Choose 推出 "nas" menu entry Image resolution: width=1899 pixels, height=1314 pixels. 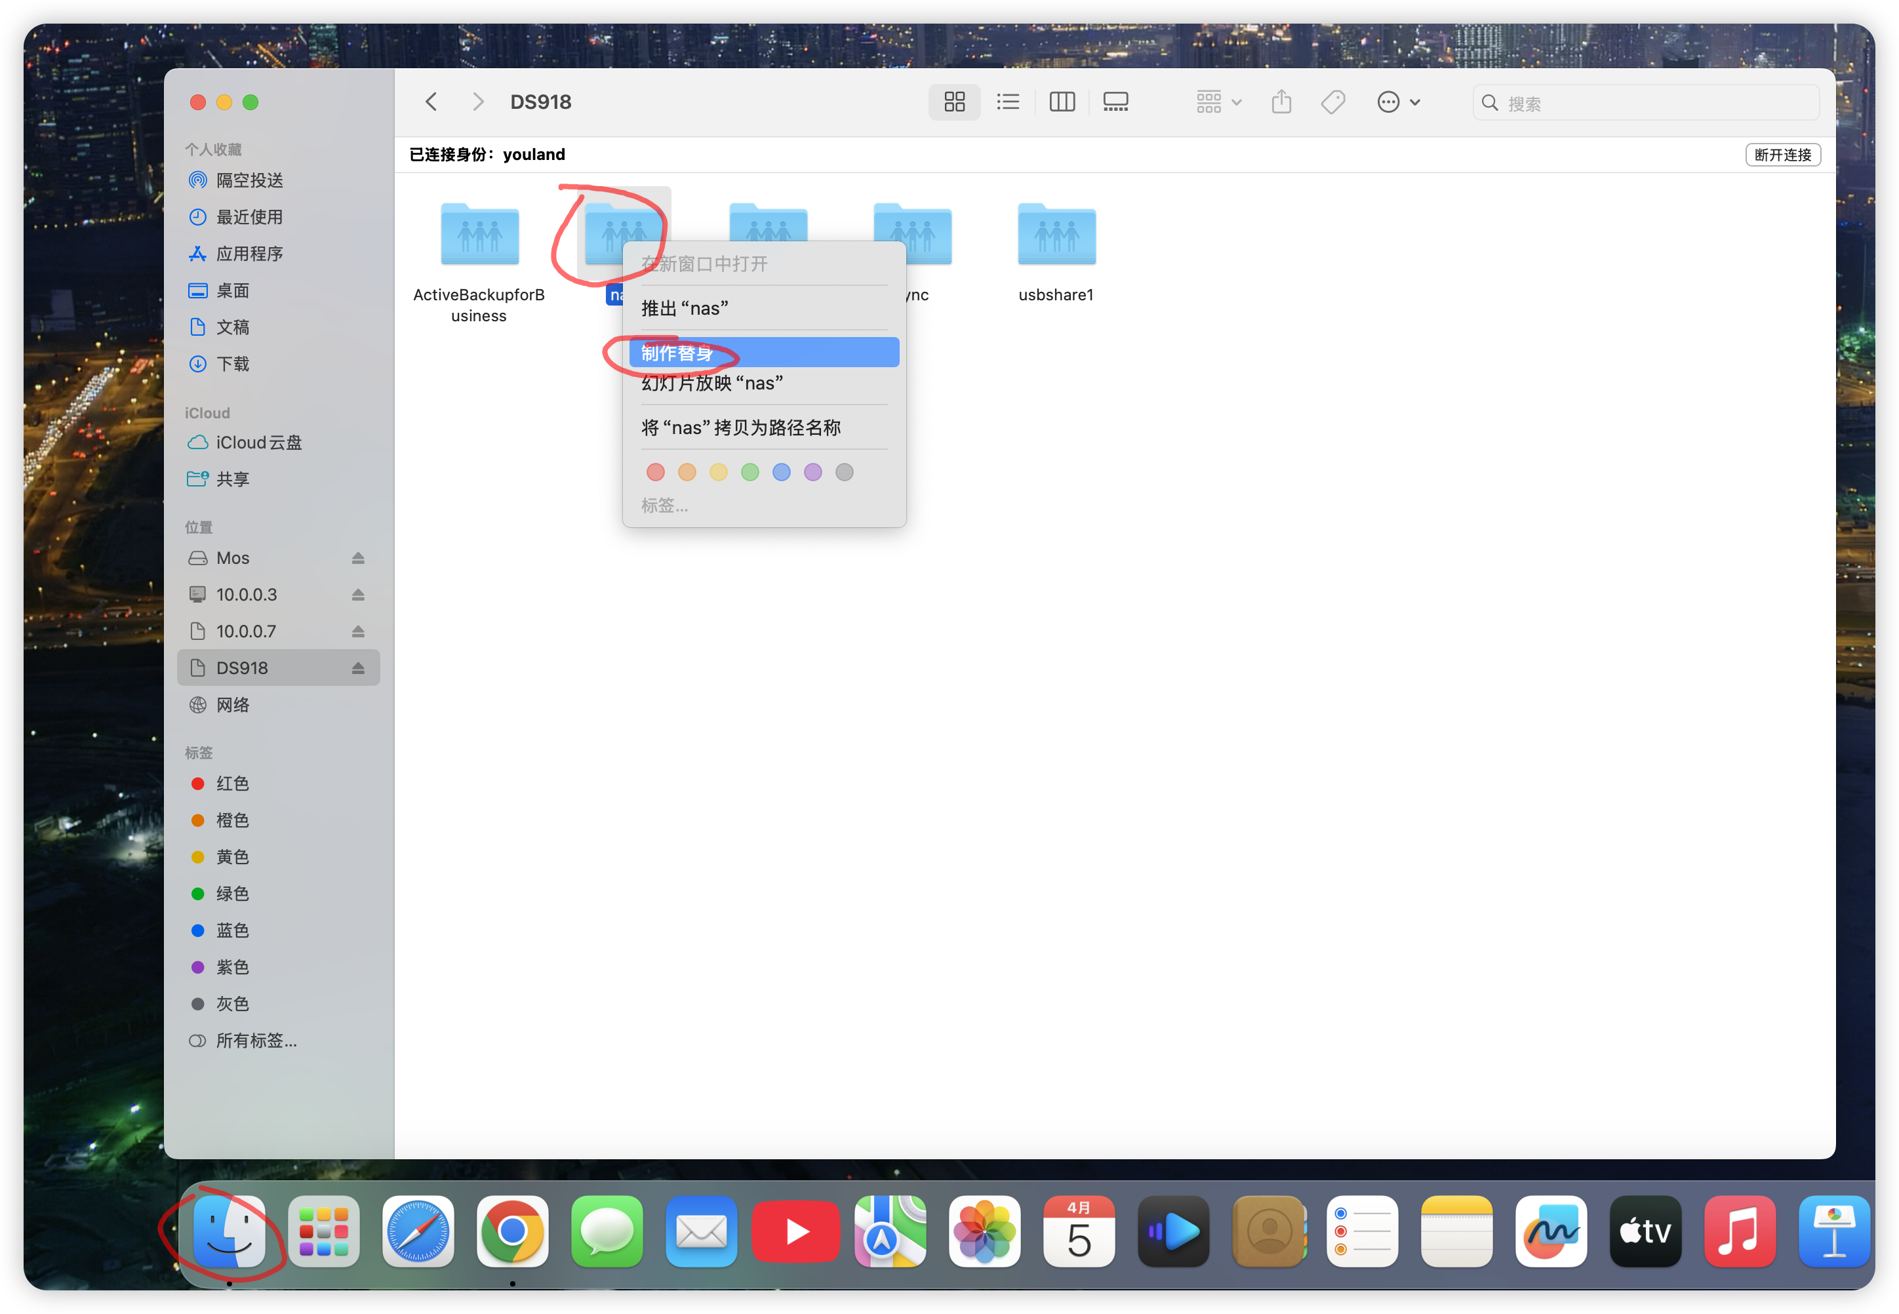point(684,309)
